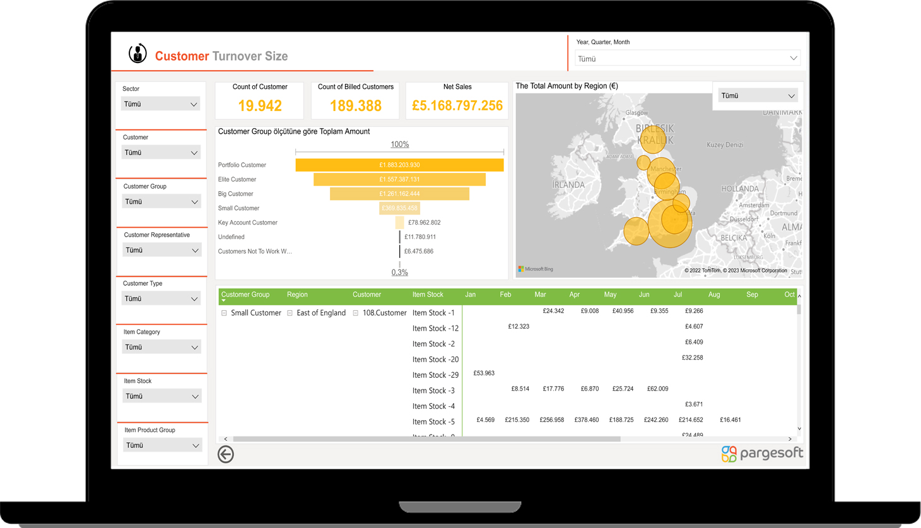This screenshot has width=921, height=528.
Task: Click the table's right scroll arrow
Action: click(x=790, y=439)
